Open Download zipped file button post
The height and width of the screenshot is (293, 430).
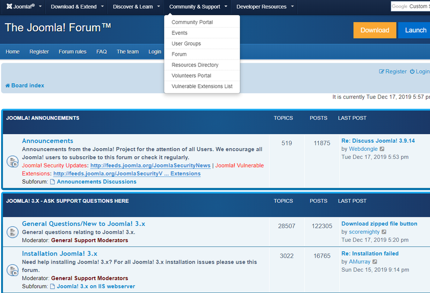point(379,224)
